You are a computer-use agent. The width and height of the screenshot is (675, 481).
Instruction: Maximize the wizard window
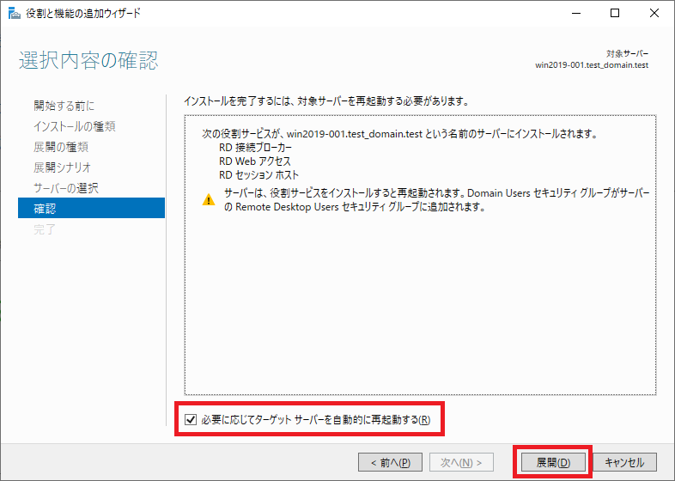615,14
